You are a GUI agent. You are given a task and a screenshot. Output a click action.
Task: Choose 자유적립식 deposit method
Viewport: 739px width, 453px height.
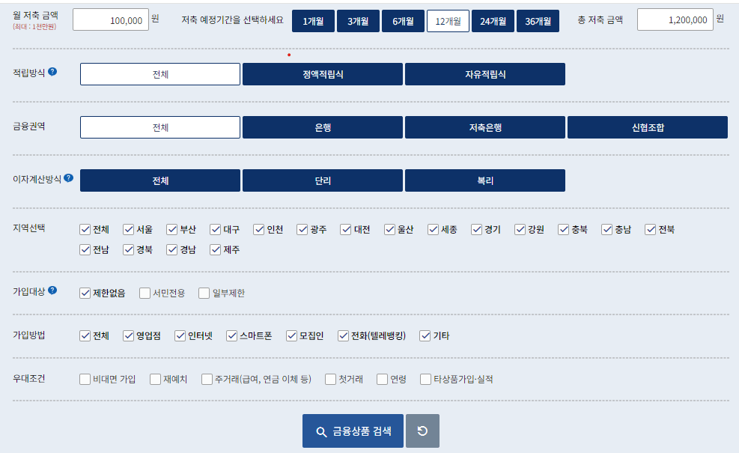[484, 73]
